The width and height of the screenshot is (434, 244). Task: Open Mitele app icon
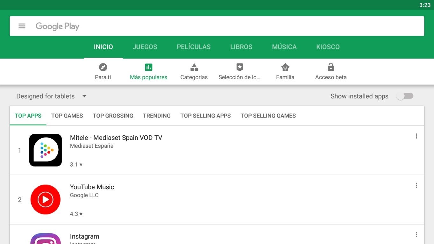46,150
